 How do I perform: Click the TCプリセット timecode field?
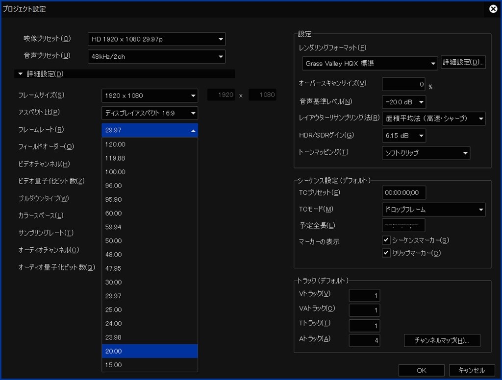point(403,192)
